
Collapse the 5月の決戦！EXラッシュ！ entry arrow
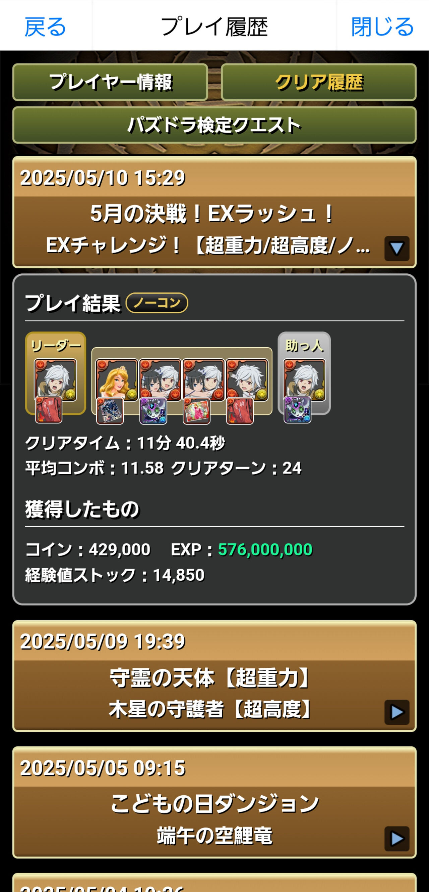pyautogui.click(x=397, y=248)
